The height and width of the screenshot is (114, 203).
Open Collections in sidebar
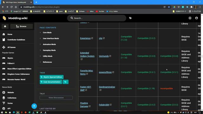[x=12, y=98]
